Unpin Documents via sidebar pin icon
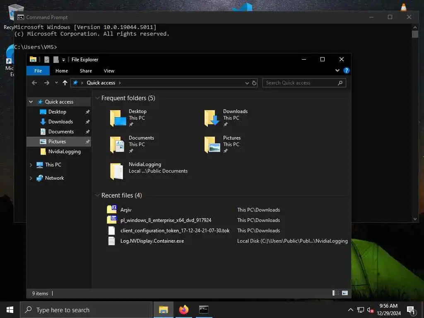The image size is (424, 318). click(87, 132)
